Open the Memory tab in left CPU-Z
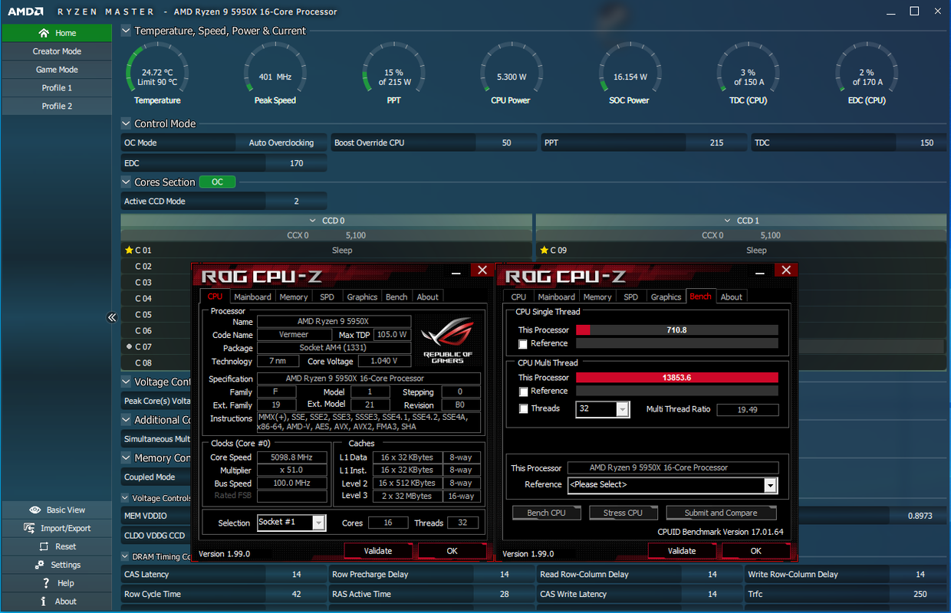 click(294, 297)
